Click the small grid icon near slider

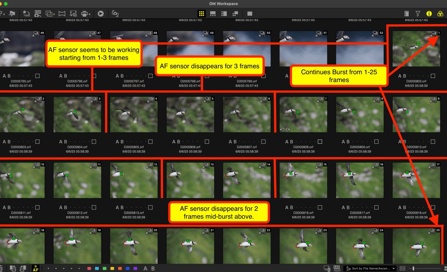point(402,268)
